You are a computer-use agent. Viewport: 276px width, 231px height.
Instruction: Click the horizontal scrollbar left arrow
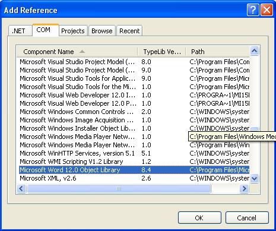tap(21, 188)
